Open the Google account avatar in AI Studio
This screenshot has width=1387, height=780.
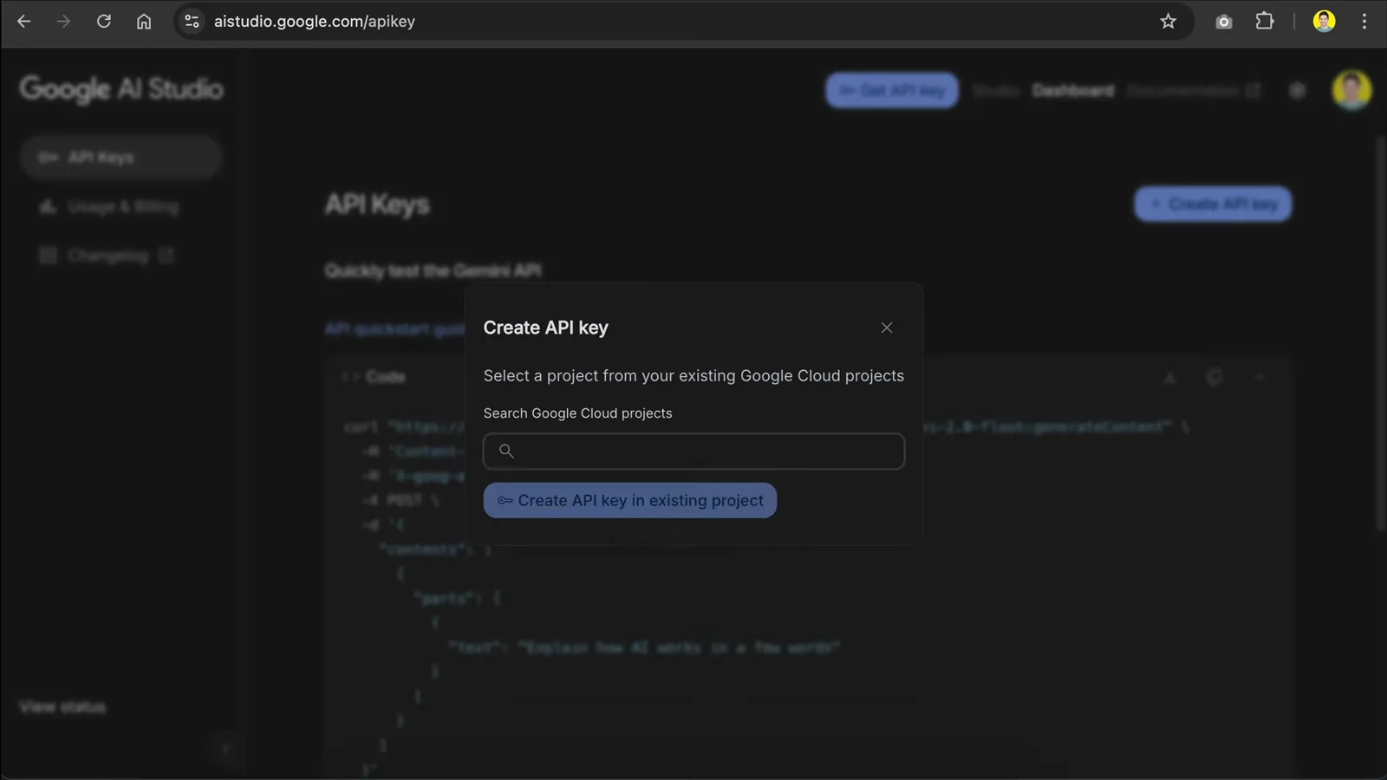tap(1351, 90)
